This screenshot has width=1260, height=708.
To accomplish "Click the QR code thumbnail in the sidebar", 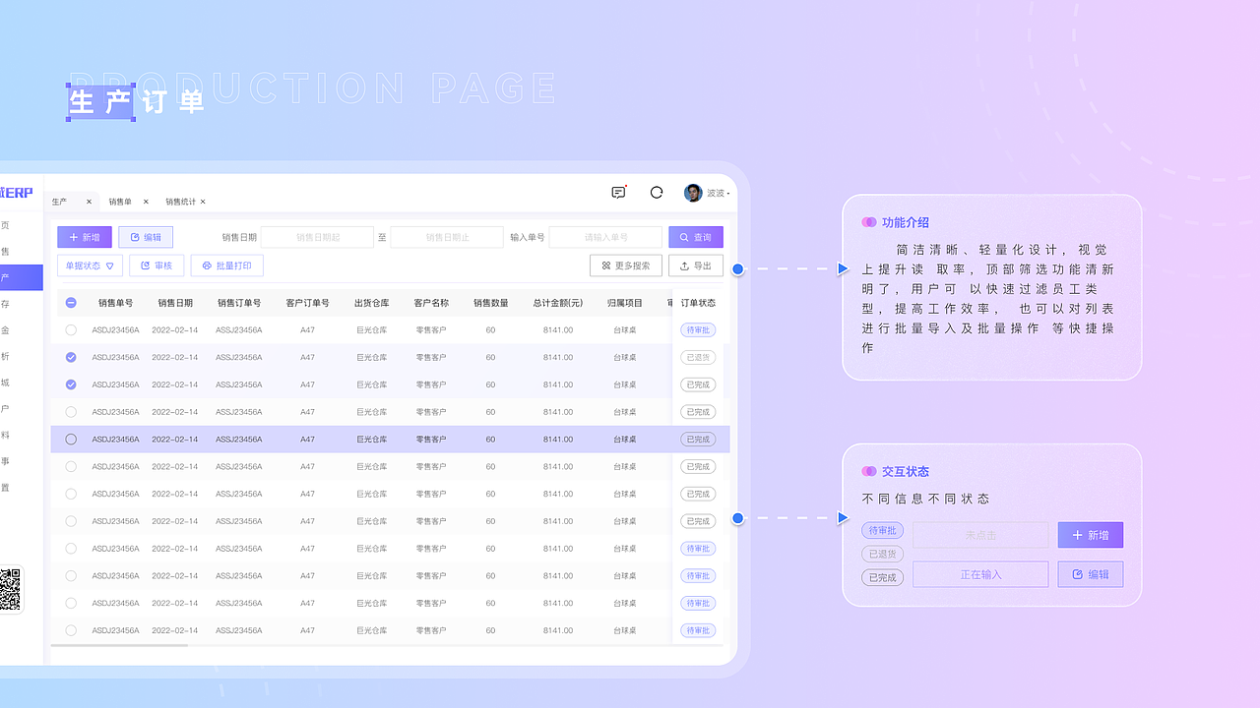I will [10, 589].
